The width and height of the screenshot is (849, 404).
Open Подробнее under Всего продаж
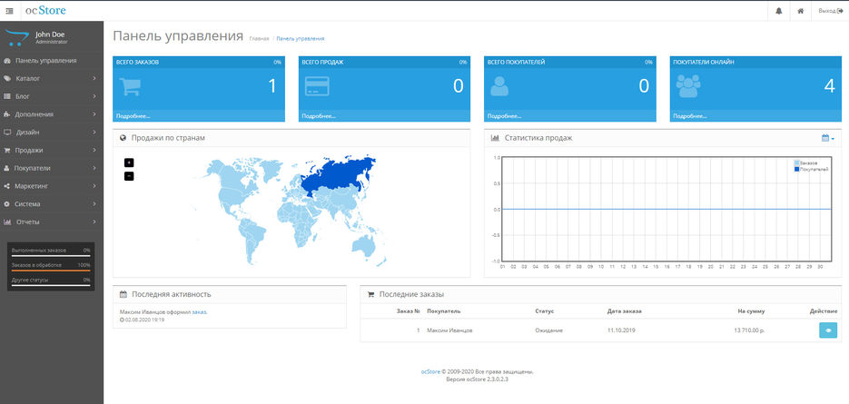[319, 116]
